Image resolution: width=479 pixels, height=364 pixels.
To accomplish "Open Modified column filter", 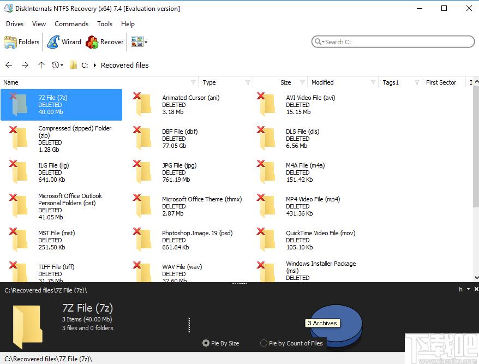I will click(x=373, y=82).
